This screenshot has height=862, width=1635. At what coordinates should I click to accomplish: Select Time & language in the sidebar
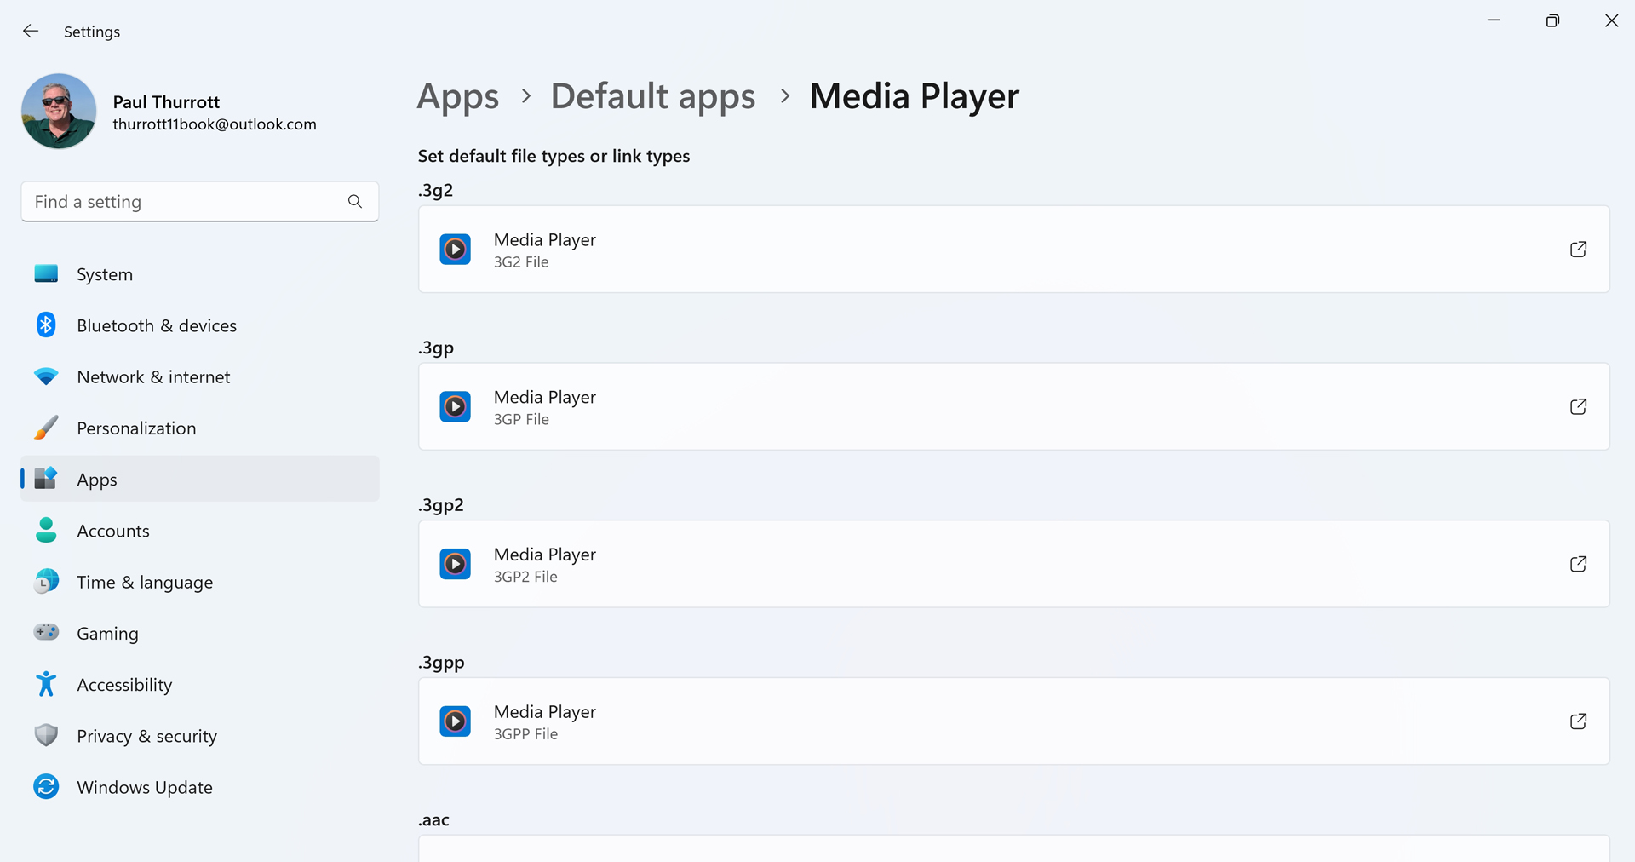point(145,583)
